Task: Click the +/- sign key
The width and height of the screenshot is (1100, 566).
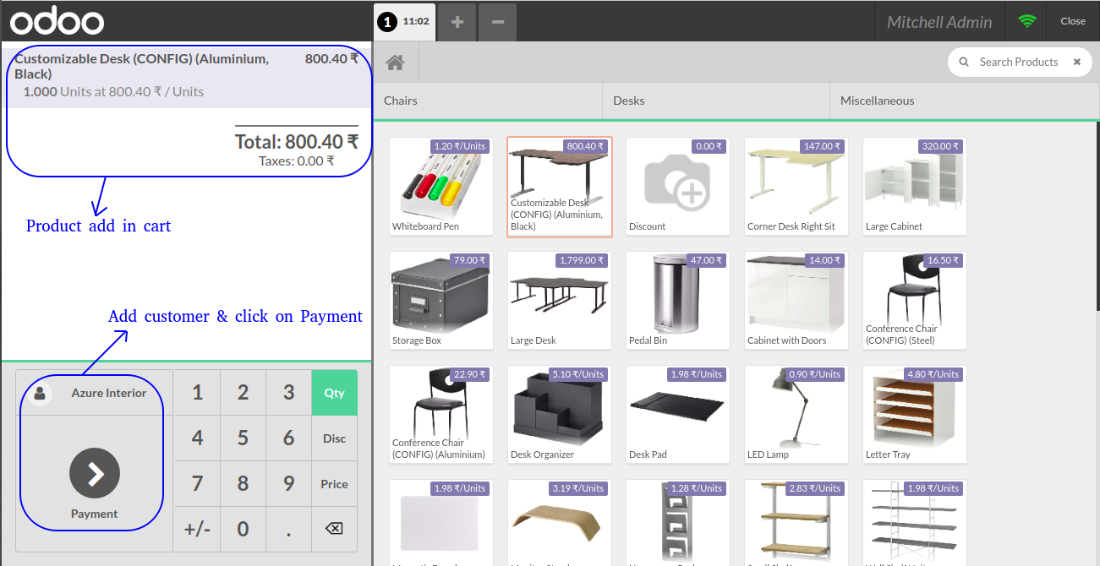Action: [197, 529]
